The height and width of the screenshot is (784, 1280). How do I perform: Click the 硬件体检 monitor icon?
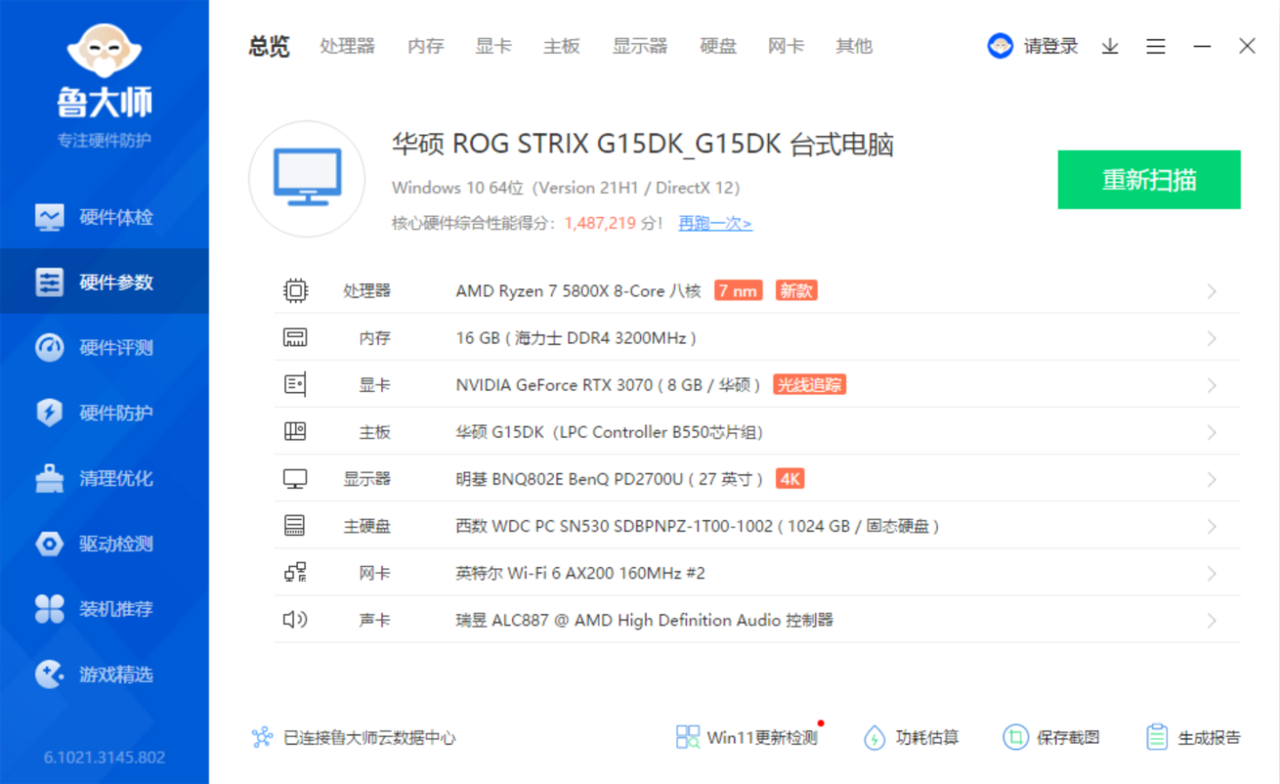[x=49, y=217]
